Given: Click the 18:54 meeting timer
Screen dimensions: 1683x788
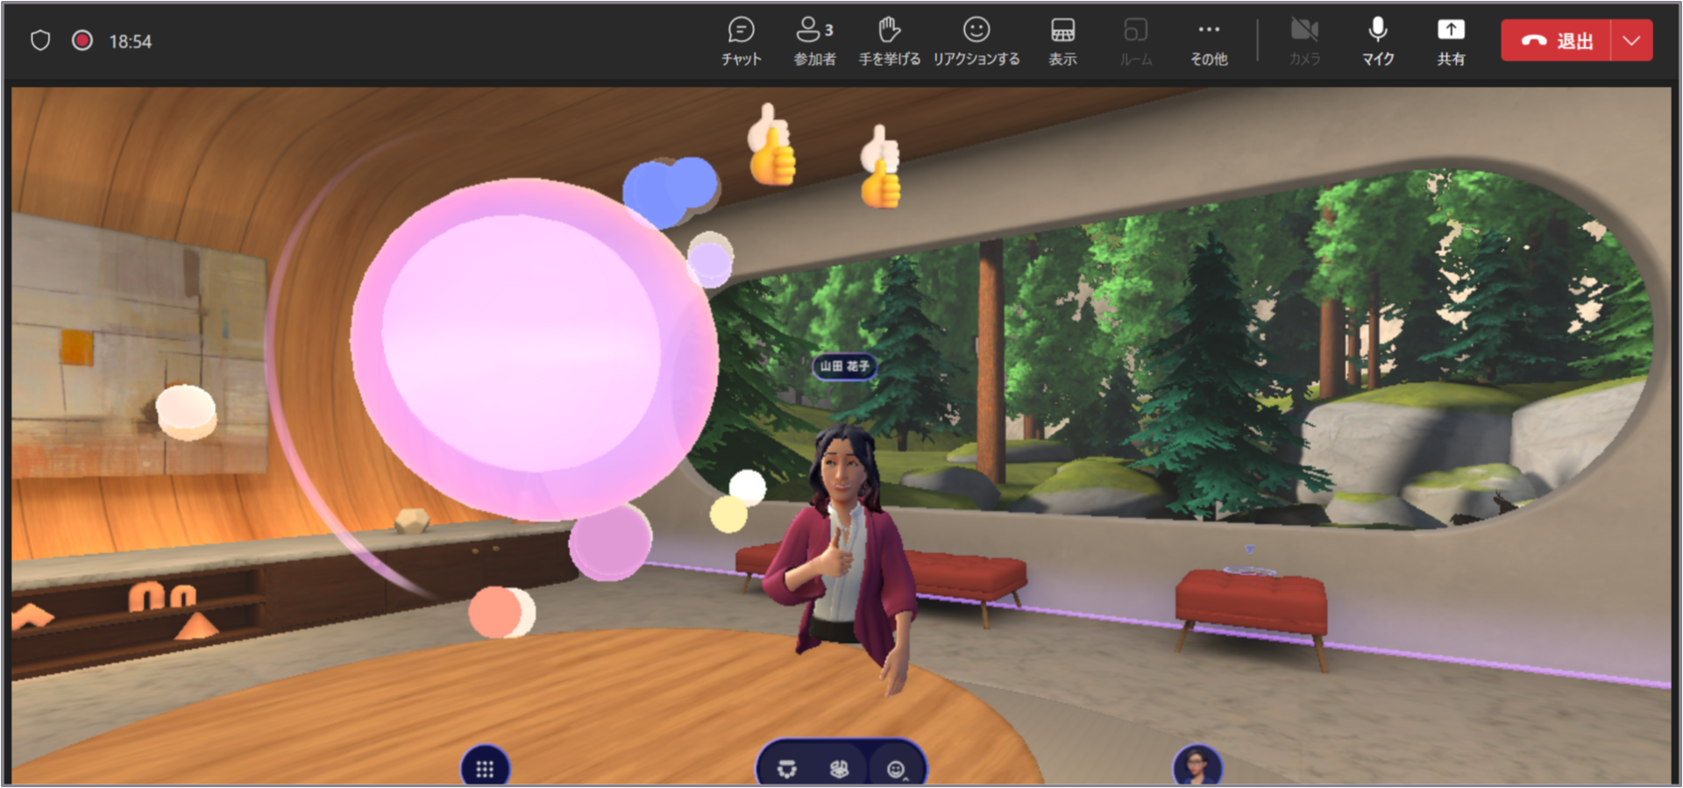Looking at the screenshot, I should click(x=130, y=41).
